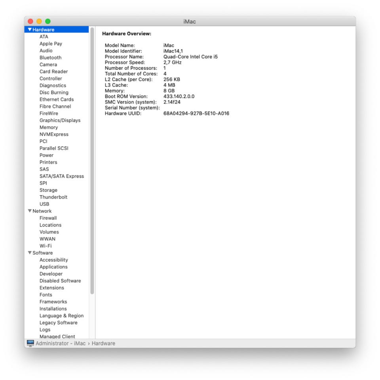Select ATA in the sidebar

pos(44,36)
